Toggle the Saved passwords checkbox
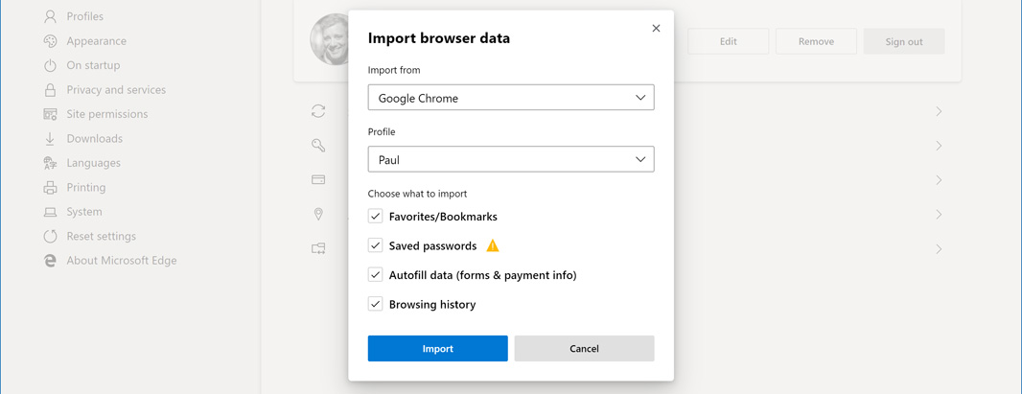 [x=376, y=246]
